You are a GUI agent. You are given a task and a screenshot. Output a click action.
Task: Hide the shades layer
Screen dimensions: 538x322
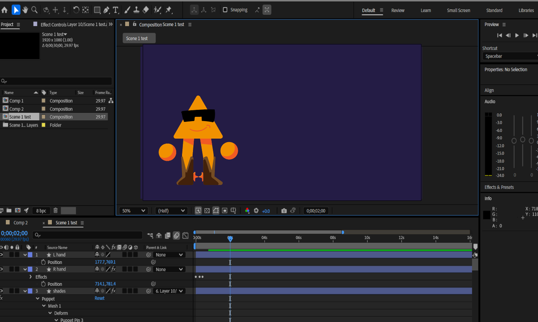click(x=1, y=291)
